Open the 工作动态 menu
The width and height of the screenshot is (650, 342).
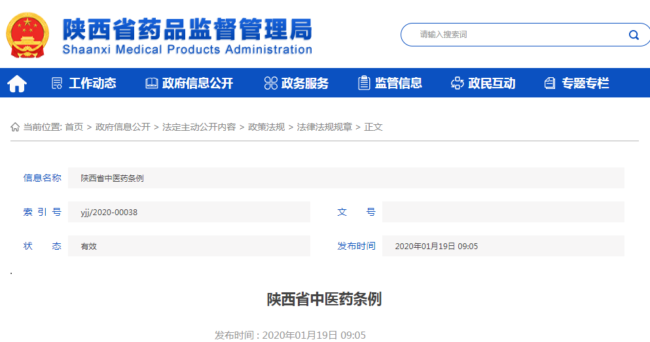coord(92,83)
